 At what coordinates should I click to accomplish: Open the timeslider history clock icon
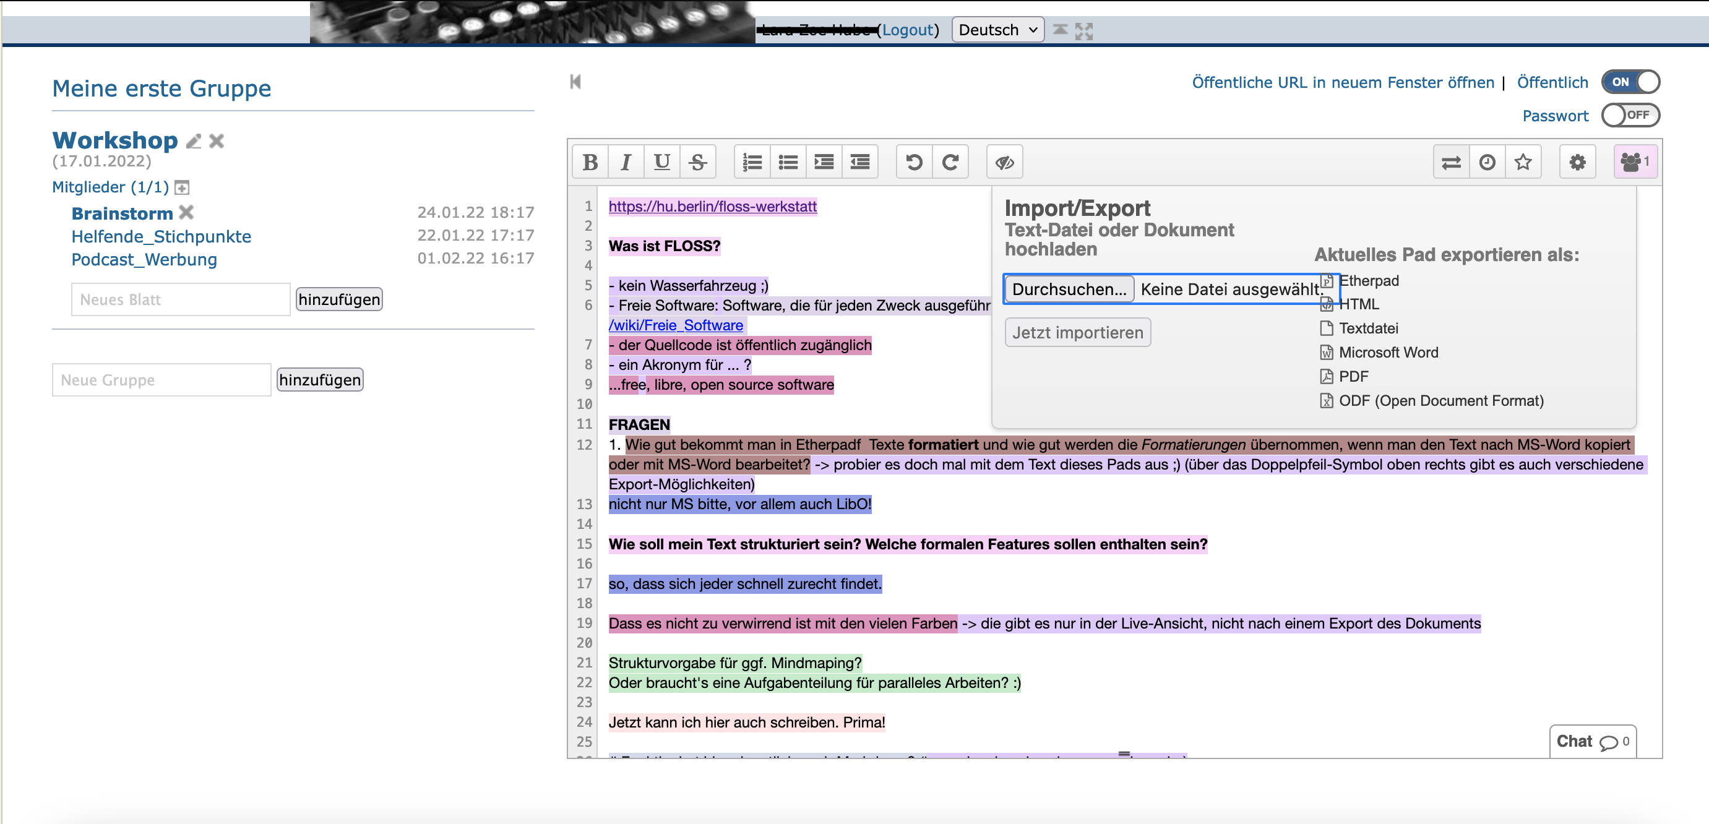pyautogui.click(x=1487, y=162)
